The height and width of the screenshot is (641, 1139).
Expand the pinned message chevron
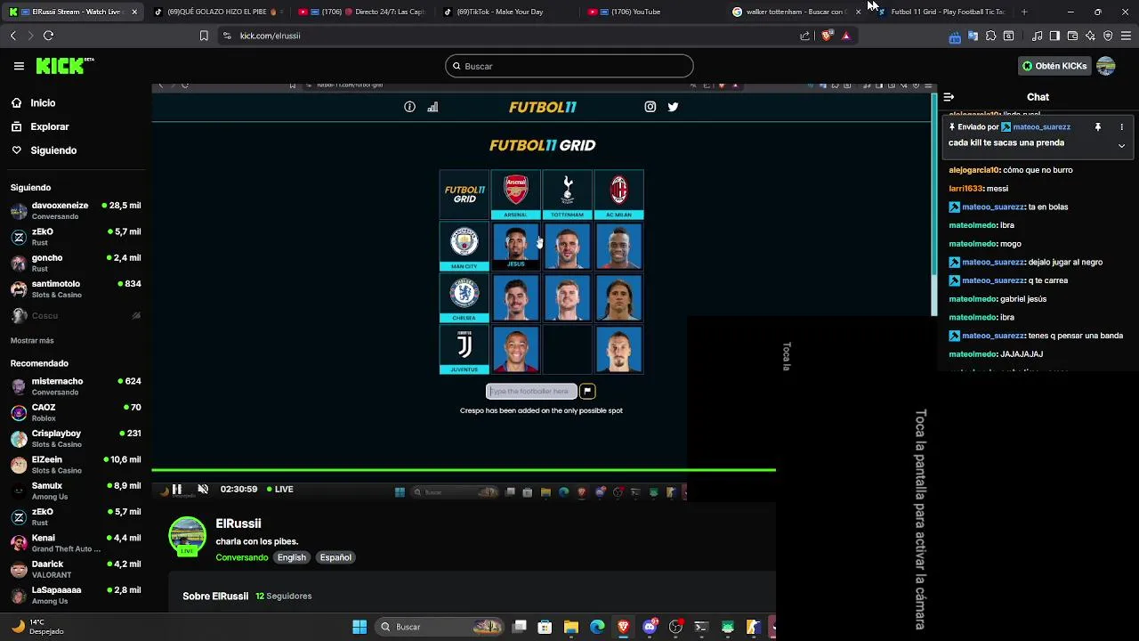click(x=1121, y=145)
